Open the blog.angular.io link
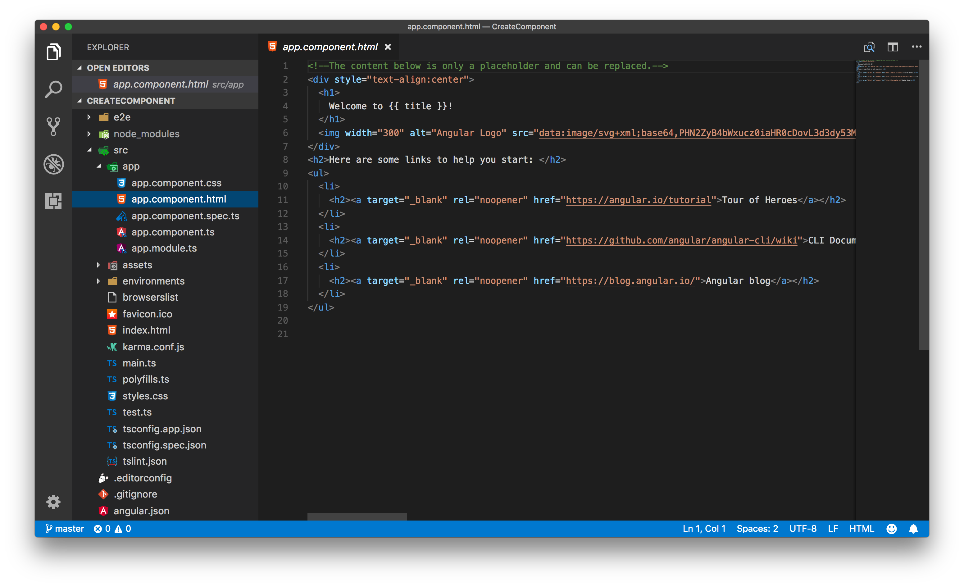 630,280
